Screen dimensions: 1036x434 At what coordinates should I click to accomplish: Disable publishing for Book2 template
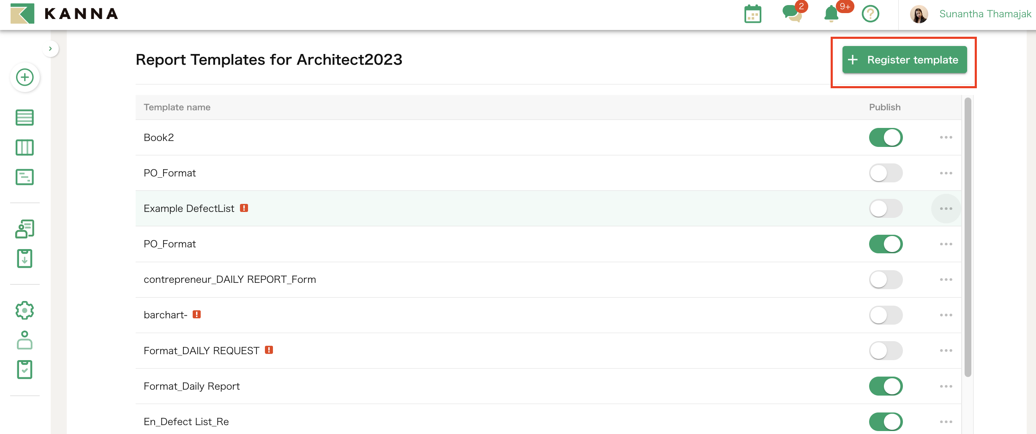886,137
